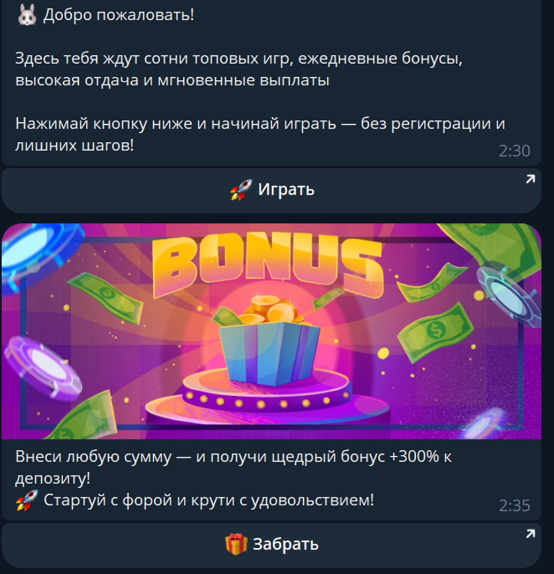Click the Забрать button
554x574 pixels.
pos(272,545)
